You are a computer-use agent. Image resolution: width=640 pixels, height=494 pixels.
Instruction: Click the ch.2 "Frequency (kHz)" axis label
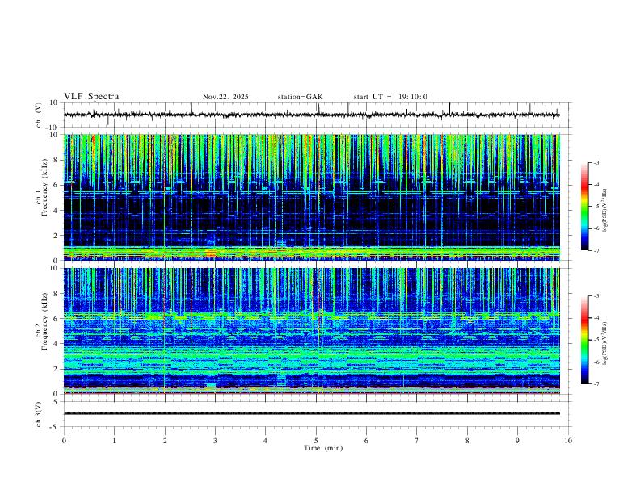tap(45, 320)
